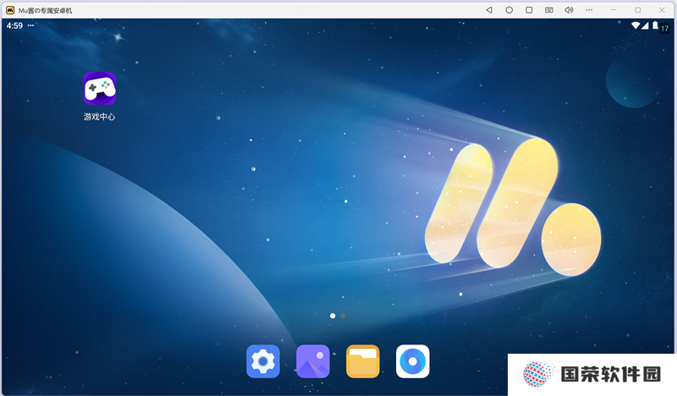Click the emulator Back triangle button

489,10
